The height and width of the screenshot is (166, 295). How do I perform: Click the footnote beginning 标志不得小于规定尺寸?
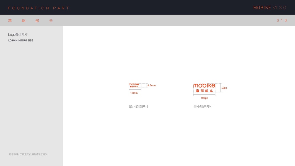pos(29,154)
